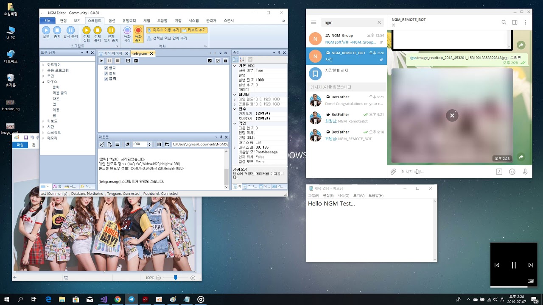Click the blue 실행 (Run) script icon
This screenshot has height=305, width=543.
click(46, 30)
